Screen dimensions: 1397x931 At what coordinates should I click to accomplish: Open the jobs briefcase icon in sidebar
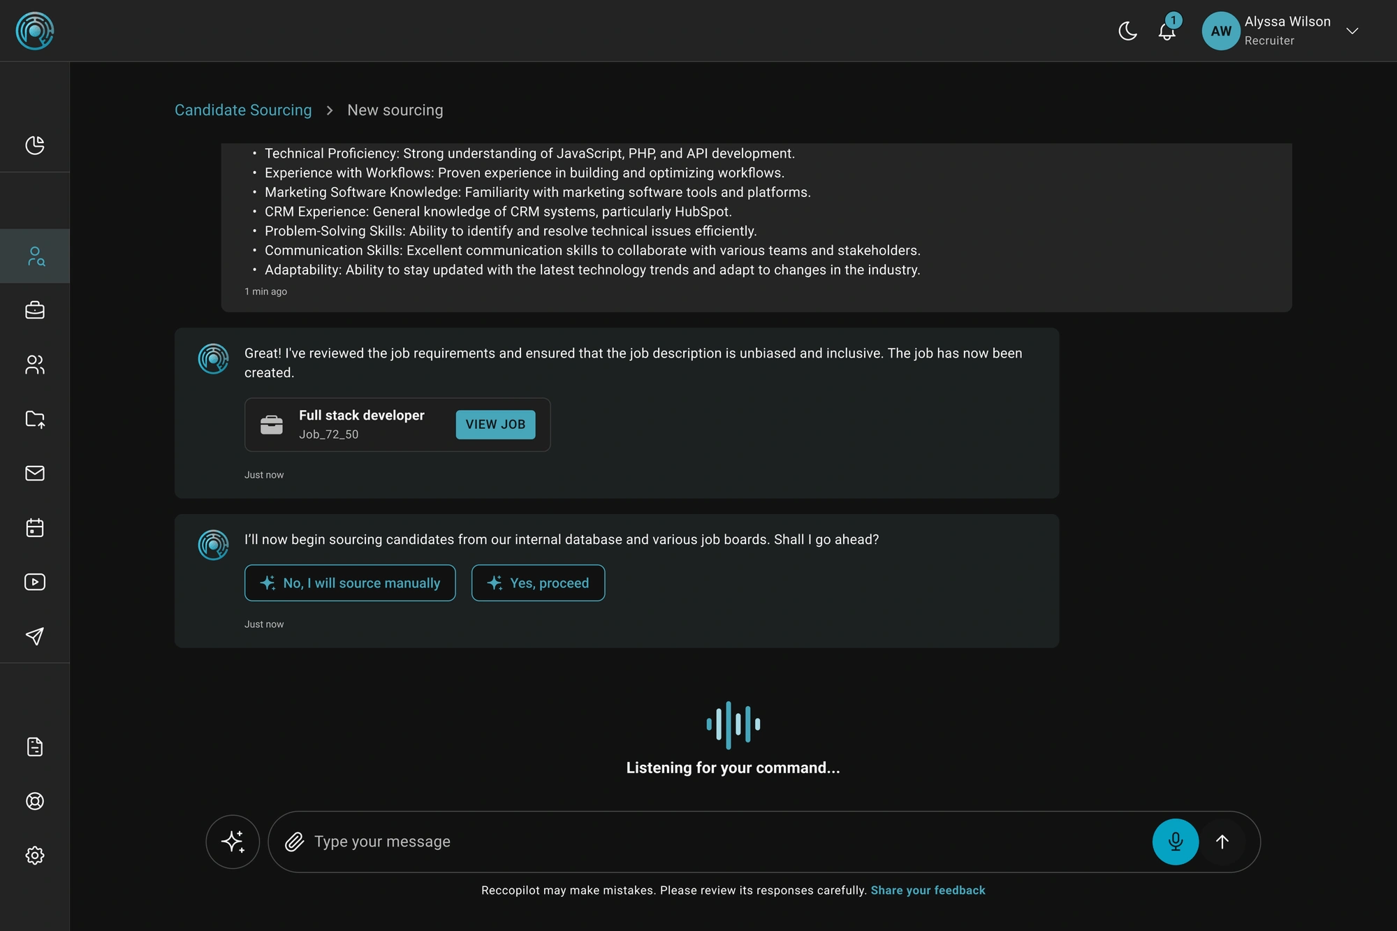tap(35, 310)
